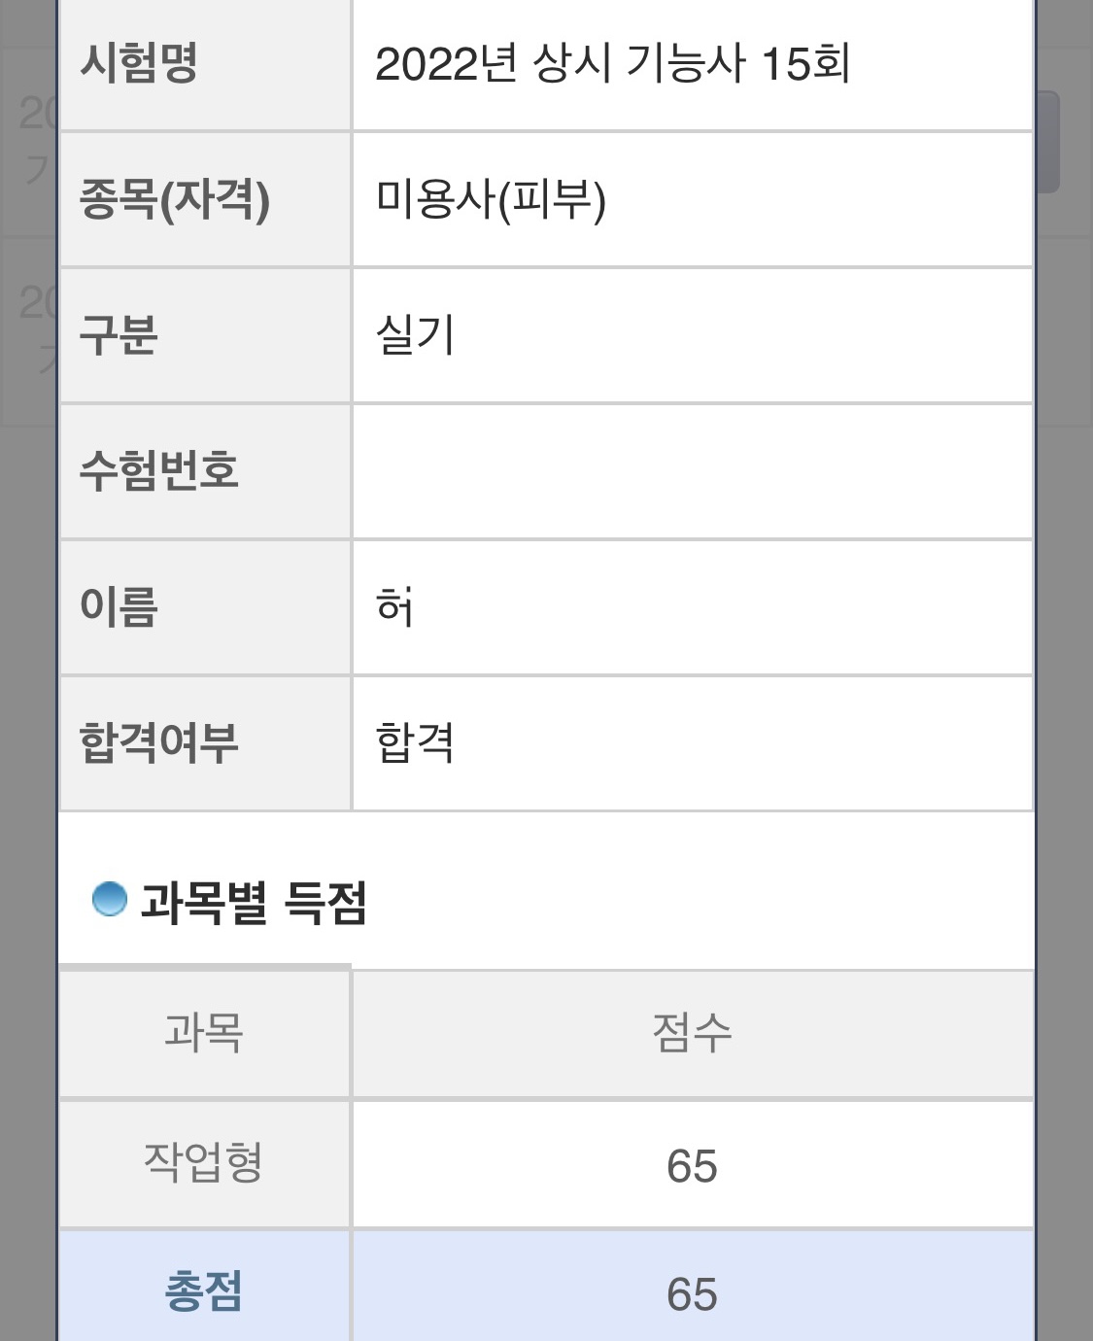
Task: Select the 실기 exam type value
Action: [x=415, y=335]
